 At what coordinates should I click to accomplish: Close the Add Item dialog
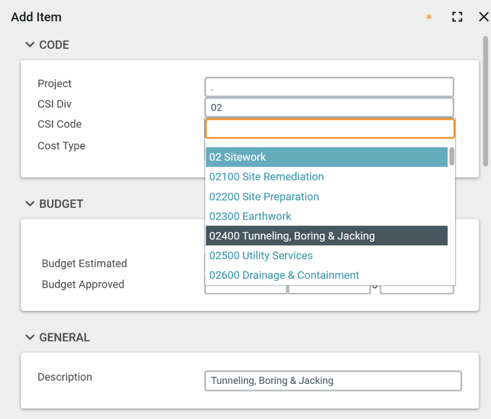[x=483, y=18]
